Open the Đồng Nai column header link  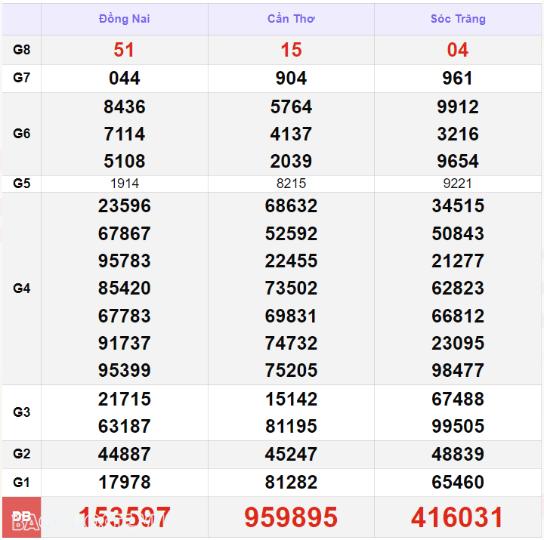(x=124, y=19)
